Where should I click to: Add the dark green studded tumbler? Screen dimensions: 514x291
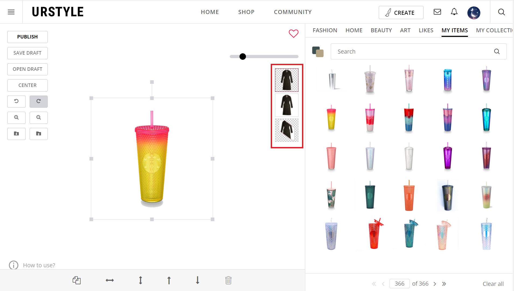pos(370,195)
